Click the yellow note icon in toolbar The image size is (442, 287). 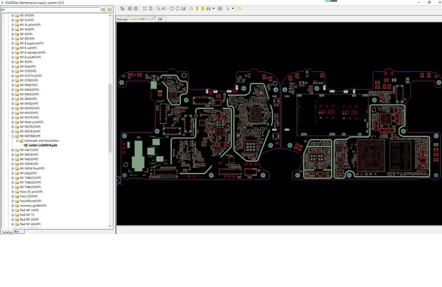[239, 8]
